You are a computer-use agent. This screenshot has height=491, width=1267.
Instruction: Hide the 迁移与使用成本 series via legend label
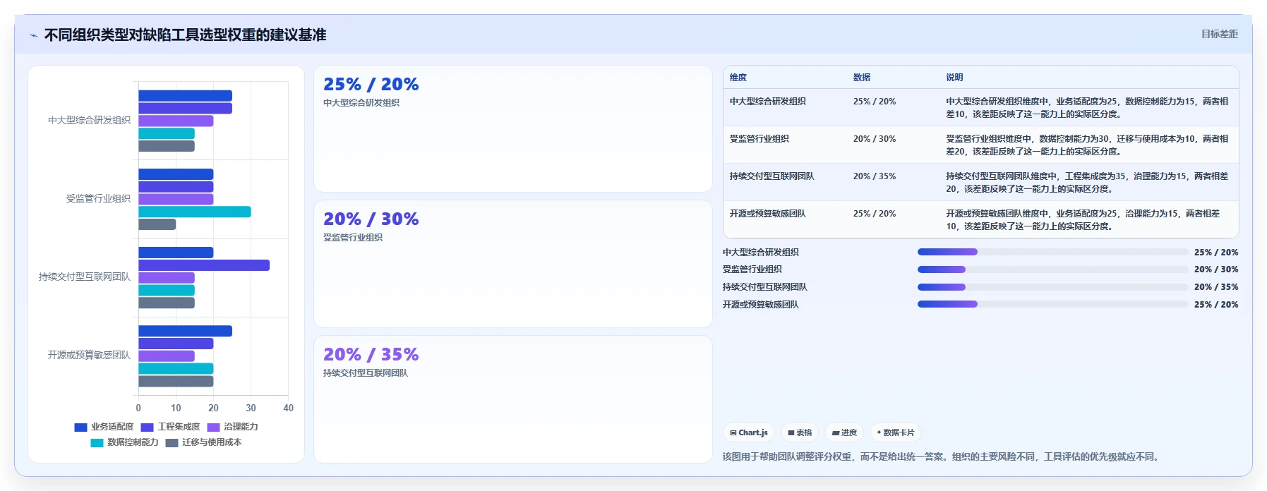[212, 442]
